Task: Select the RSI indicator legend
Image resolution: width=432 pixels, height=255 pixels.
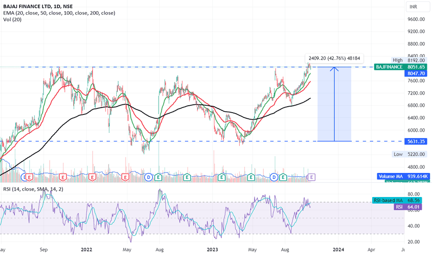Action: (x=33, y=189)
